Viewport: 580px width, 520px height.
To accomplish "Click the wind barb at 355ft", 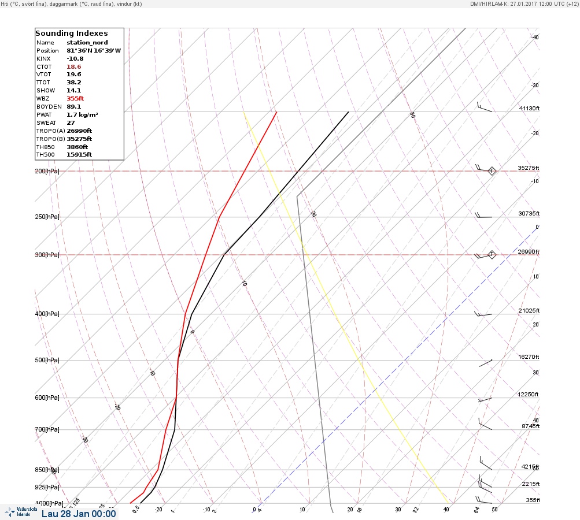I will [x=484, y=500].
